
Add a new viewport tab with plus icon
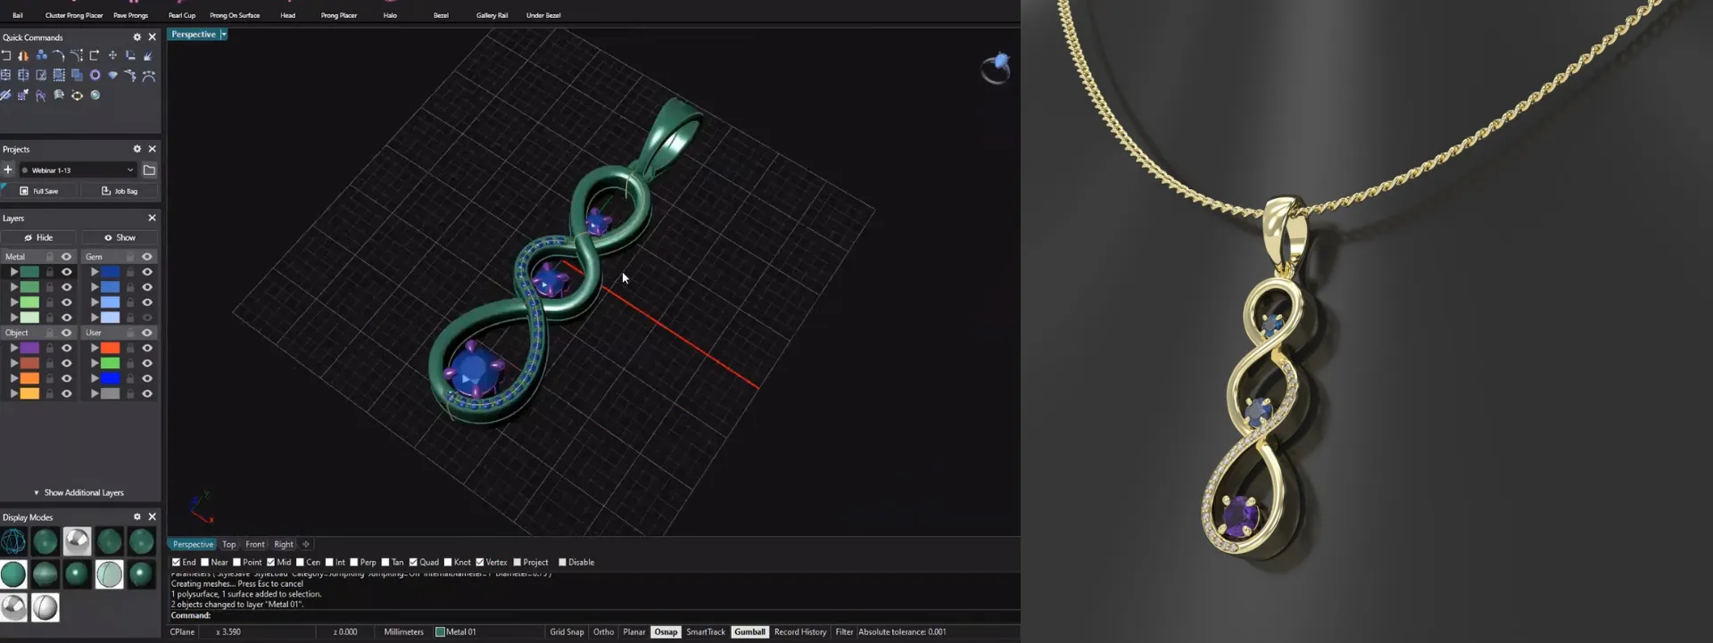point(306,544)
